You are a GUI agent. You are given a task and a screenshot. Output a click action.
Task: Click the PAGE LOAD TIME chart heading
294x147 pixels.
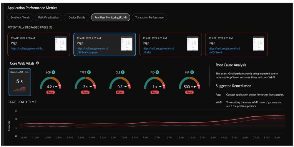22,102
